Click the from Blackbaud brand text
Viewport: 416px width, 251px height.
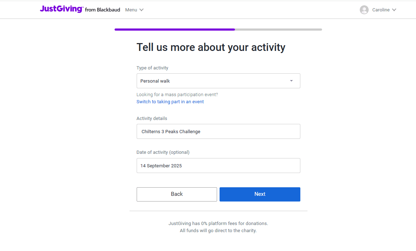click(102, 10)
